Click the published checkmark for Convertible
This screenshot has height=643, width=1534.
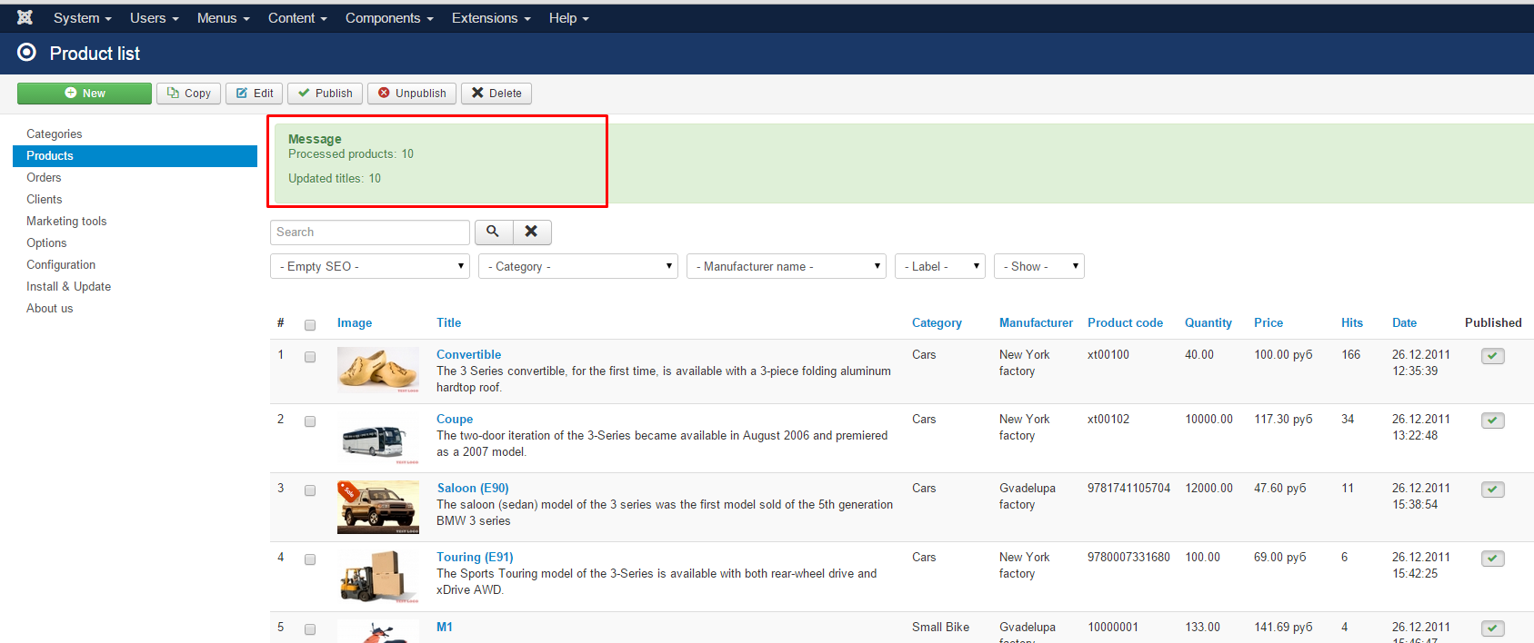[x=1492, y=356]
